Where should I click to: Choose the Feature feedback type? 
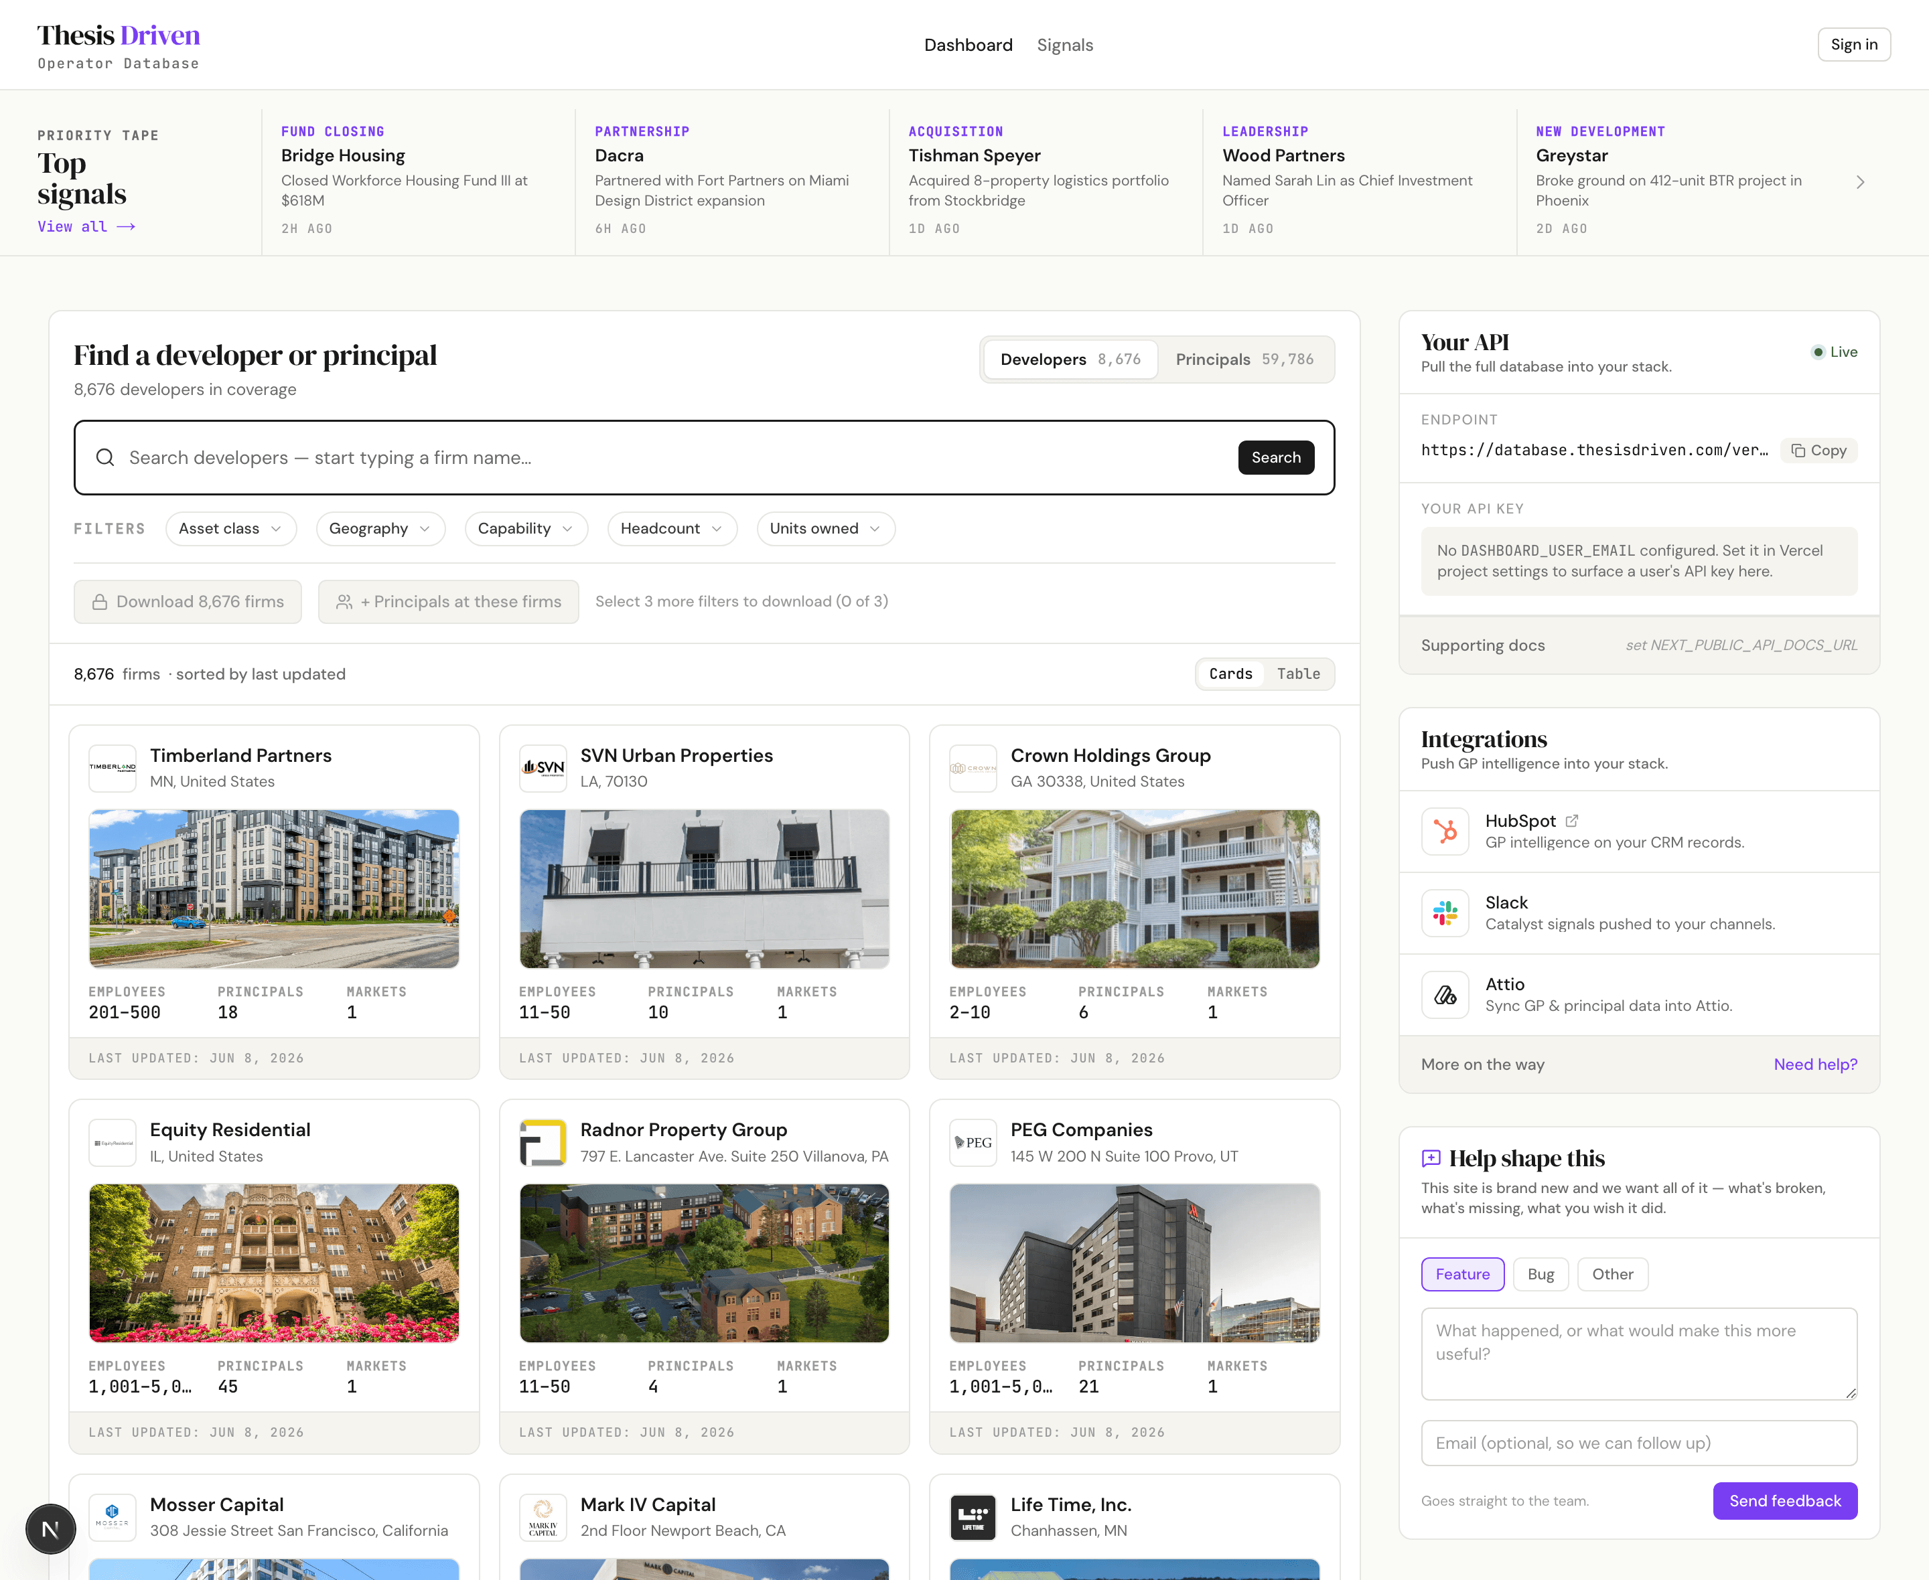[1463, 1274]
